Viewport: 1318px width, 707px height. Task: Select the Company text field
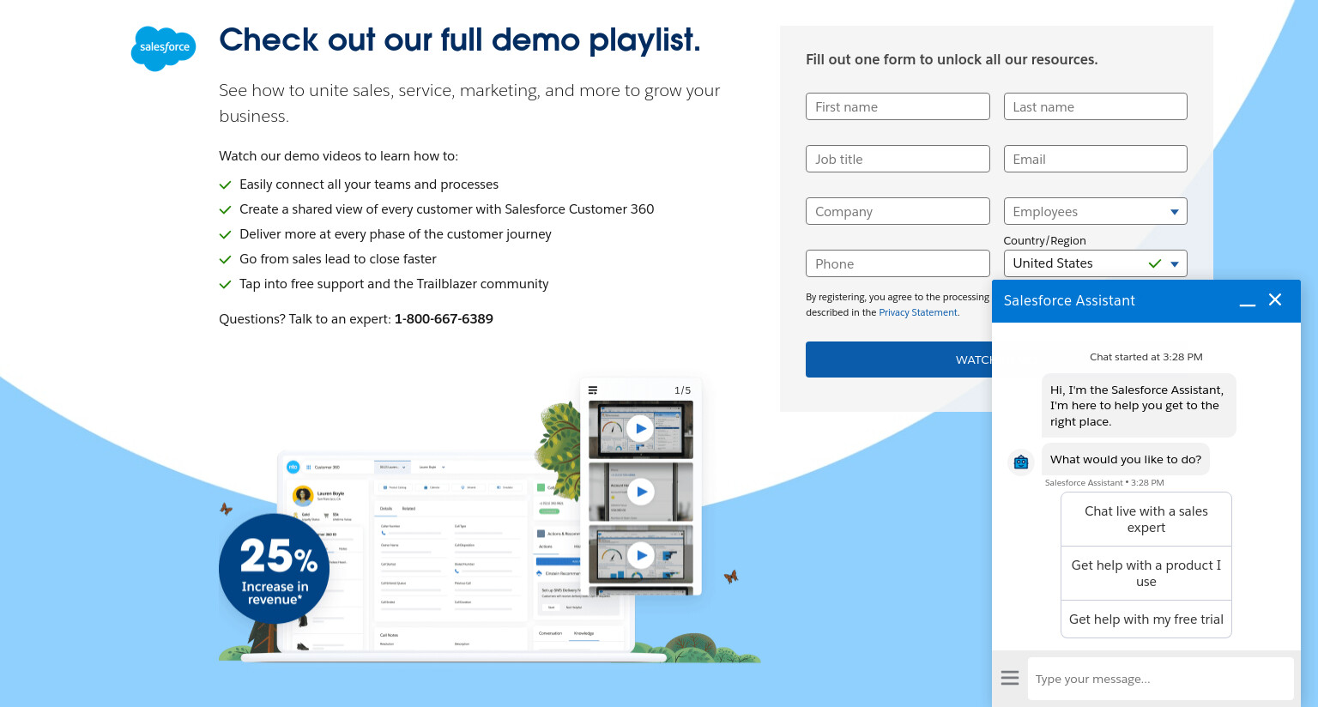898,211
